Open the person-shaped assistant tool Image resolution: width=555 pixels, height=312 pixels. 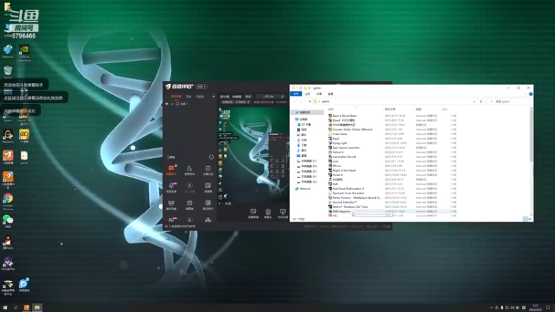tap(189, 170)
